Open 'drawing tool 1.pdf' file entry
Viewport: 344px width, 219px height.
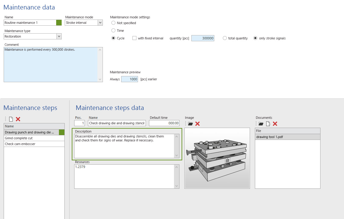[270, 137]
